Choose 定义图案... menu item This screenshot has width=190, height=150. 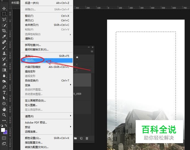click(47, 105)
